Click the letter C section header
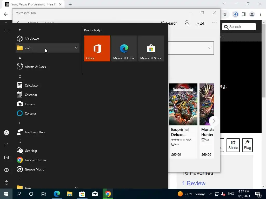Viewport: 266px width, 199px height. [20, 76]
